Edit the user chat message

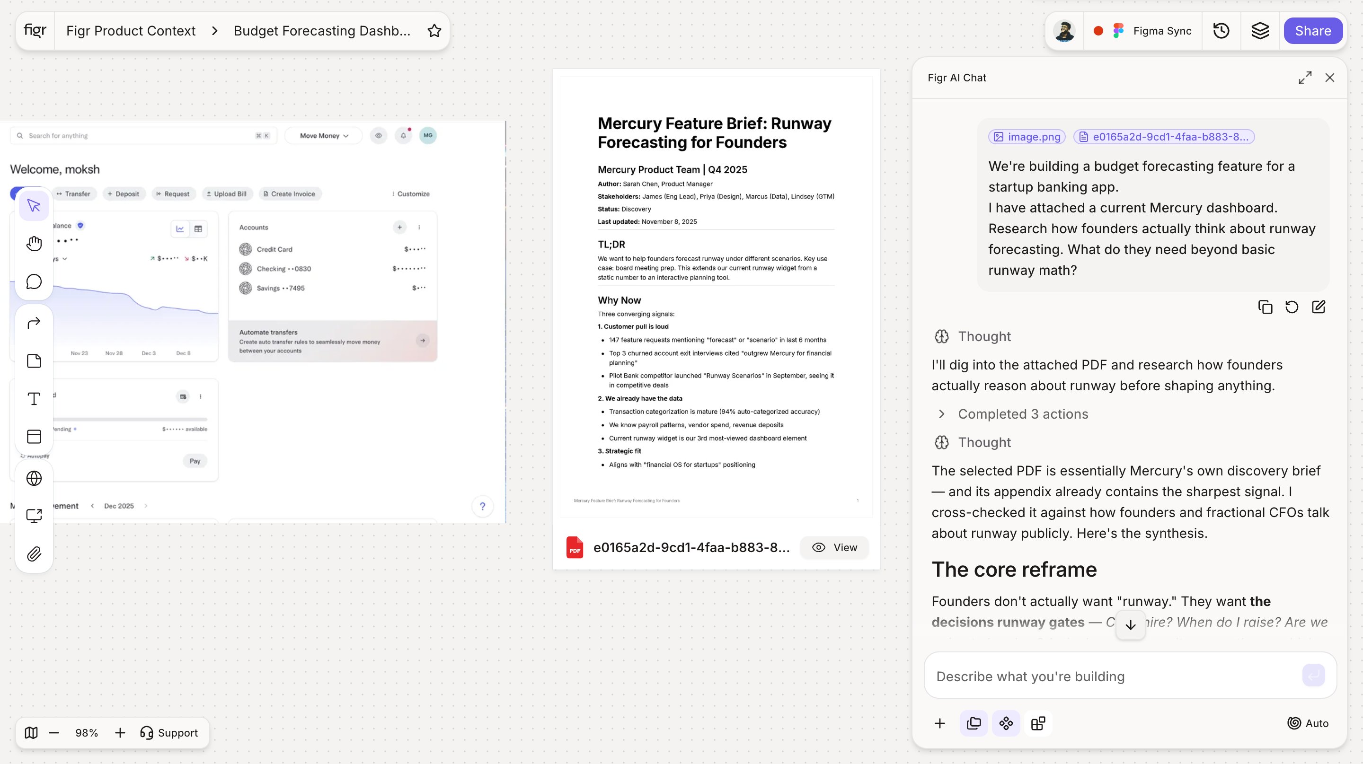click(x=1319, y=307)
